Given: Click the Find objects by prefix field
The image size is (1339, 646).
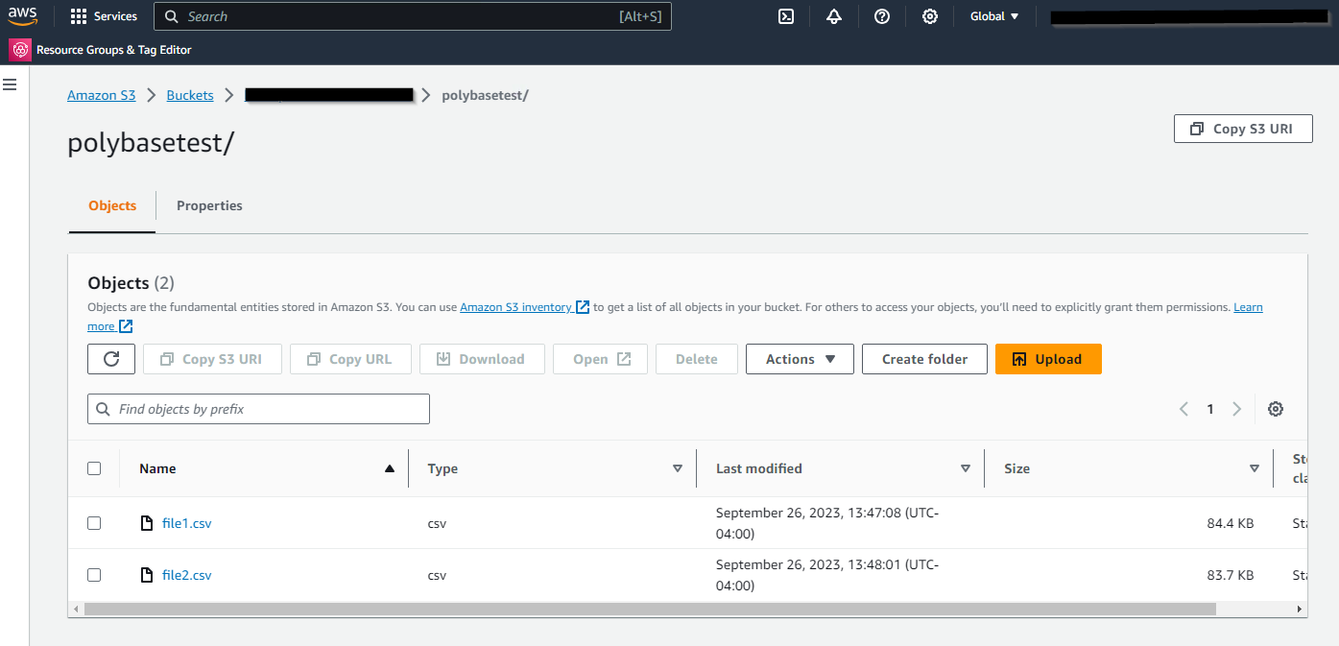Looking at the screenshot, I should [257, 408].
